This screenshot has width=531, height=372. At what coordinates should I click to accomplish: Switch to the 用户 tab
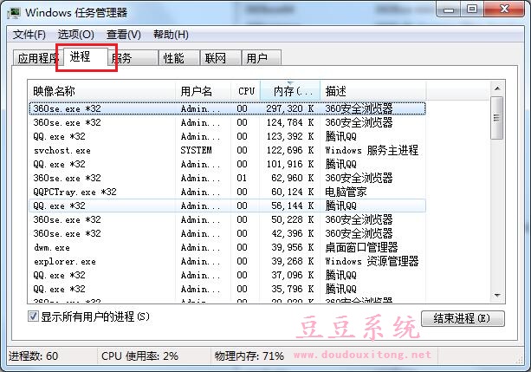pos(261,58)
